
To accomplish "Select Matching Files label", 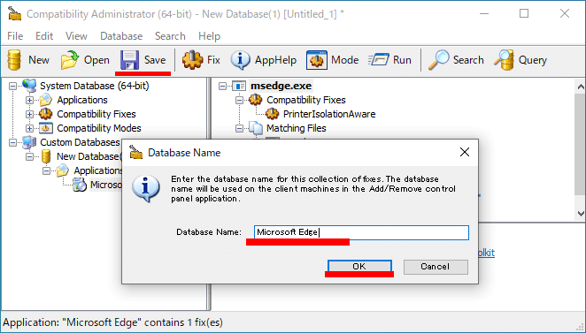I will click(296, 128).
